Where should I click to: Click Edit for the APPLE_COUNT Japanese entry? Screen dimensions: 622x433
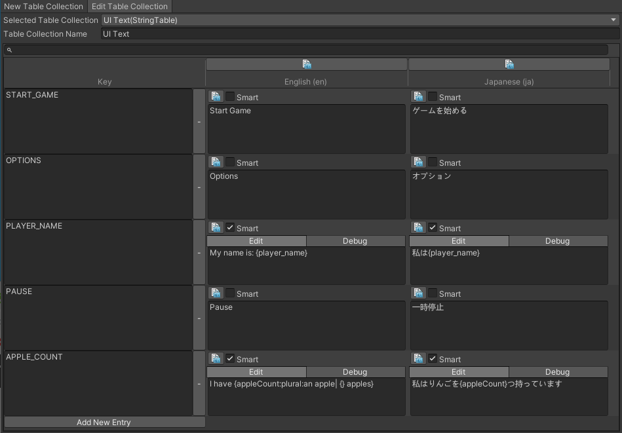point(457,371)
